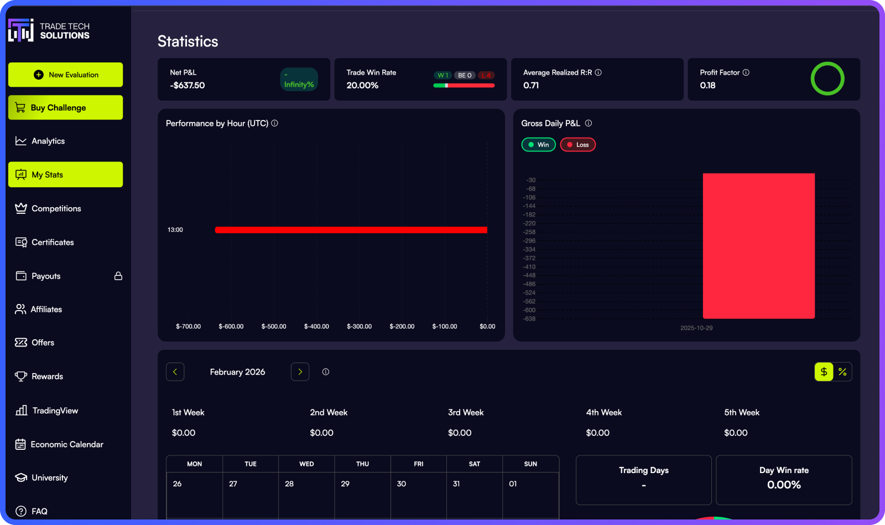Open the Affiliates section
Screen dimensions: 885x525
(x=46, y=309)
